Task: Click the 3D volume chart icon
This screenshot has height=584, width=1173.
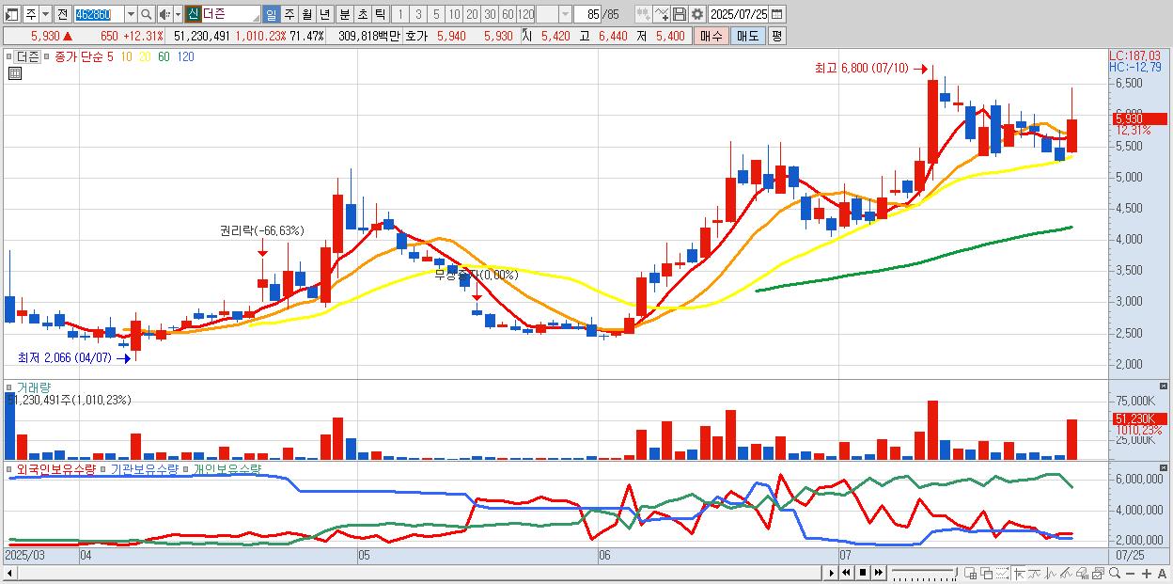Action: [1082, 573]
